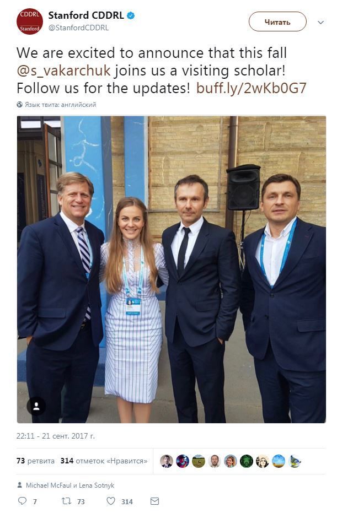Click the blue verified badge
The height and width of the screenshot is (513, 337).
(x=131, y=15)
